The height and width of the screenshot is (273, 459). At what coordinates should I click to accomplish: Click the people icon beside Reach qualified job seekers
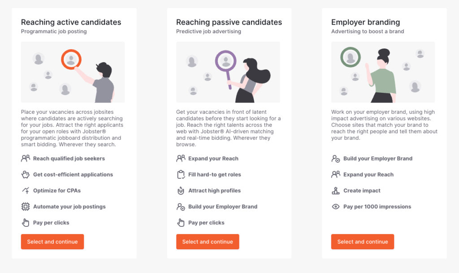point(26,158)
